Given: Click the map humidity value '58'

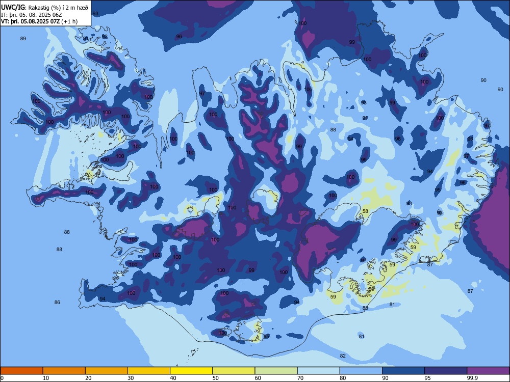Looking at the screenshot, I should coord(365,211).
